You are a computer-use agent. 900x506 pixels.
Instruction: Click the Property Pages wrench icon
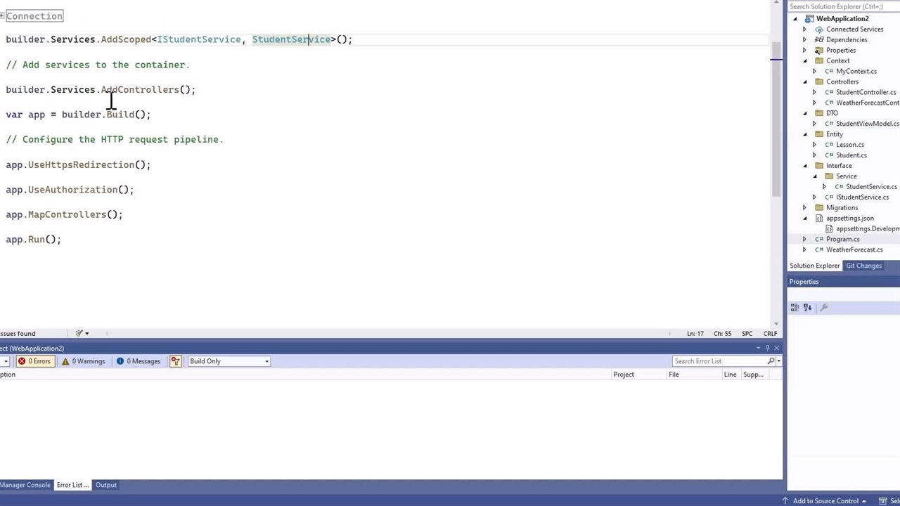pos(824,307)
